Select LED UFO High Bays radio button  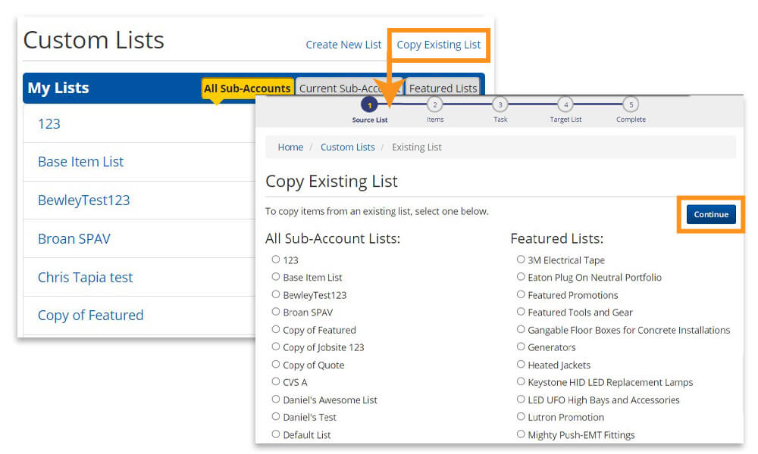[521, 400]
